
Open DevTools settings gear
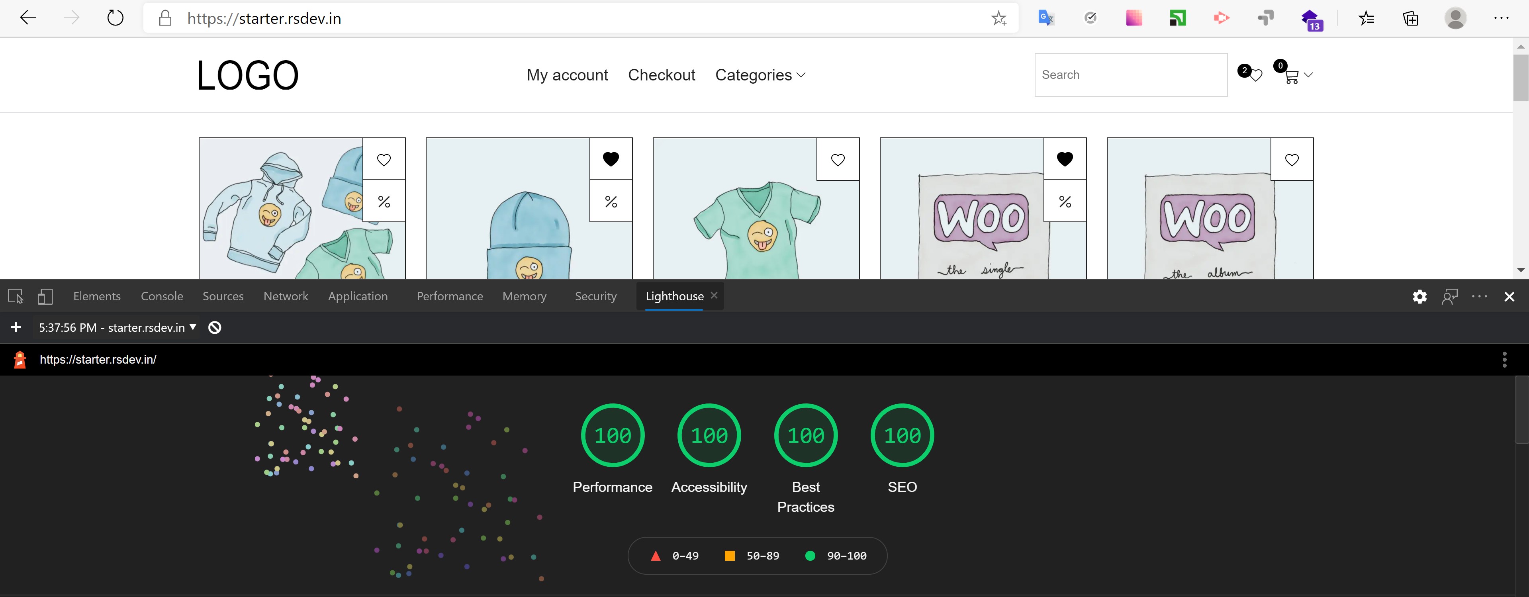(x=1419, y=297)
